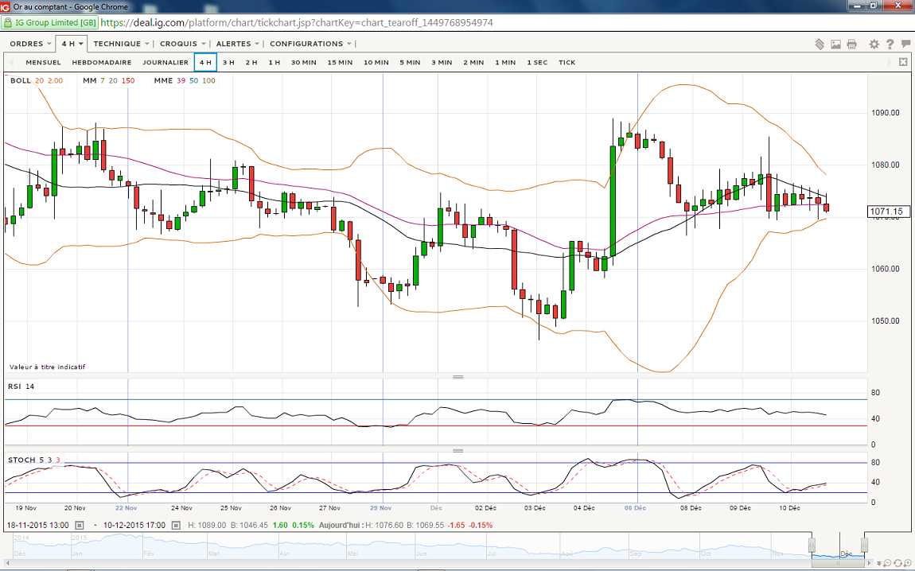The width and height of the screenshot is (915, 571).
Task: Open the end date calendar picker
Action: [x=177, y=525]
